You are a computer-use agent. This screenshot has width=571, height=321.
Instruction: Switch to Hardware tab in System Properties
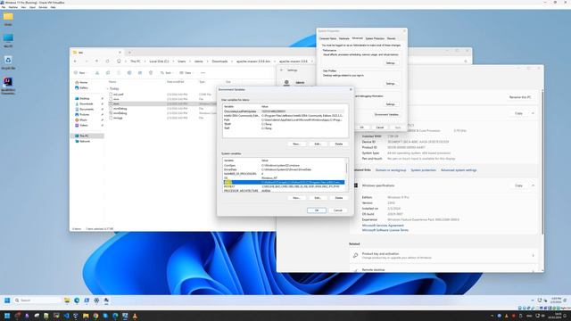344,38
